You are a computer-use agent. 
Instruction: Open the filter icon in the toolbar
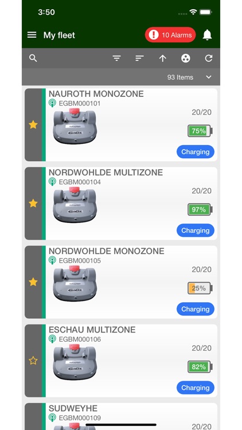coord(116,58)
